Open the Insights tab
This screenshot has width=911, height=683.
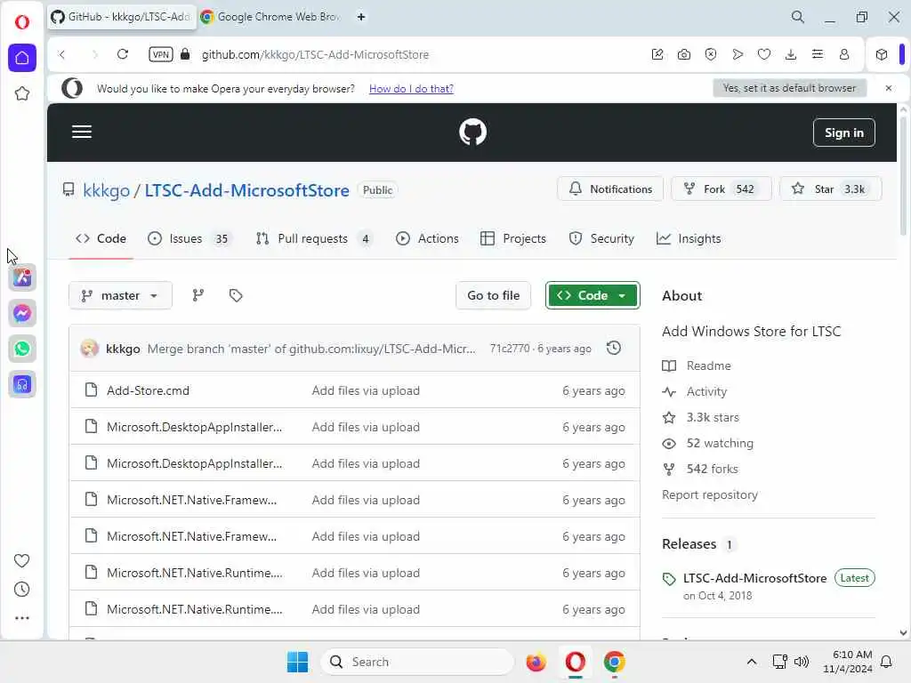[689, 238]
